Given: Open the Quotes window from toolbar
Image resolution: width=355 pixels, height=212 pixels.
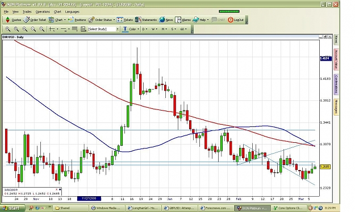Looking at the screenshot, I should pyautogui.click(x=13, y=20).
